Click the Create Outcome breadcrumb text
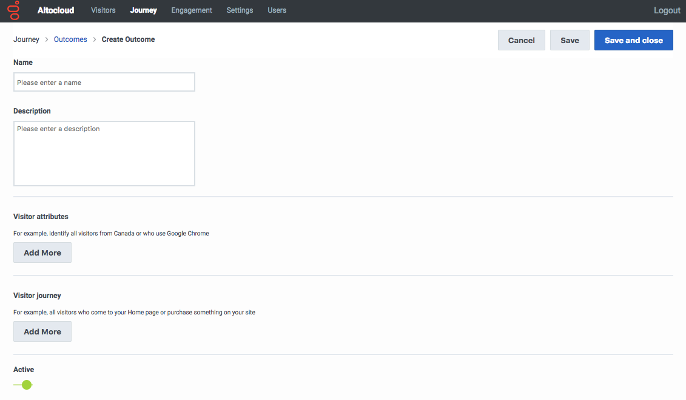The image size is (686, 400). point(128,39)
